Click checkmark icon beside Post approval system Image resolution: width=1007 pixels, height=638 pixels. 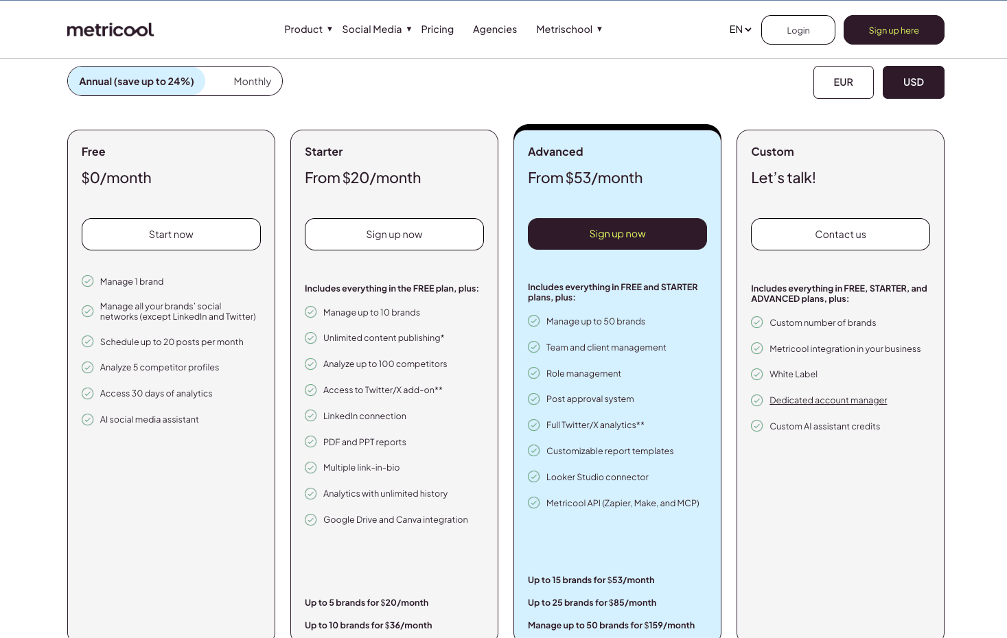click(534, 399)
